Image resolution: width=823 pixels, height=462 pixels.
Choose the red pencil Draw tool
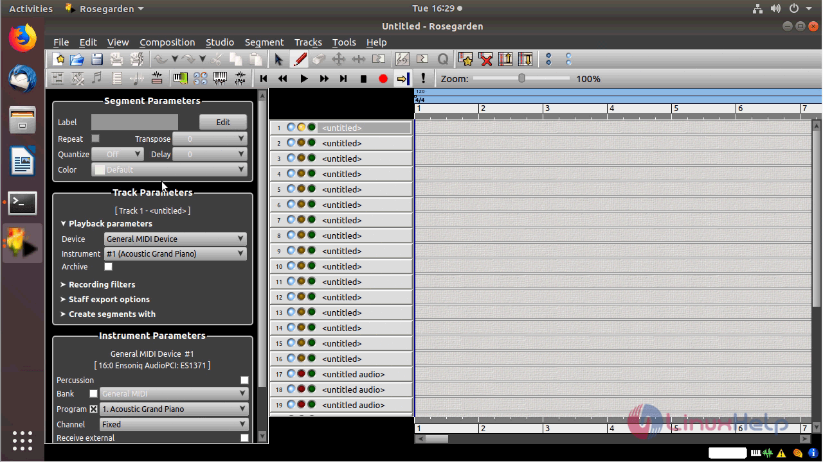click(x=300, y=60)
